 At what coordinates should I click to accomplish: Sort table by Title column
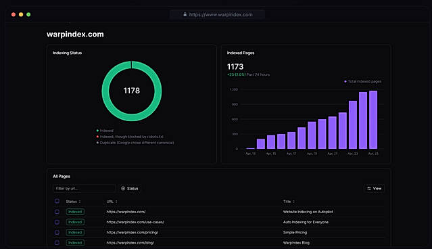[289, 202]
